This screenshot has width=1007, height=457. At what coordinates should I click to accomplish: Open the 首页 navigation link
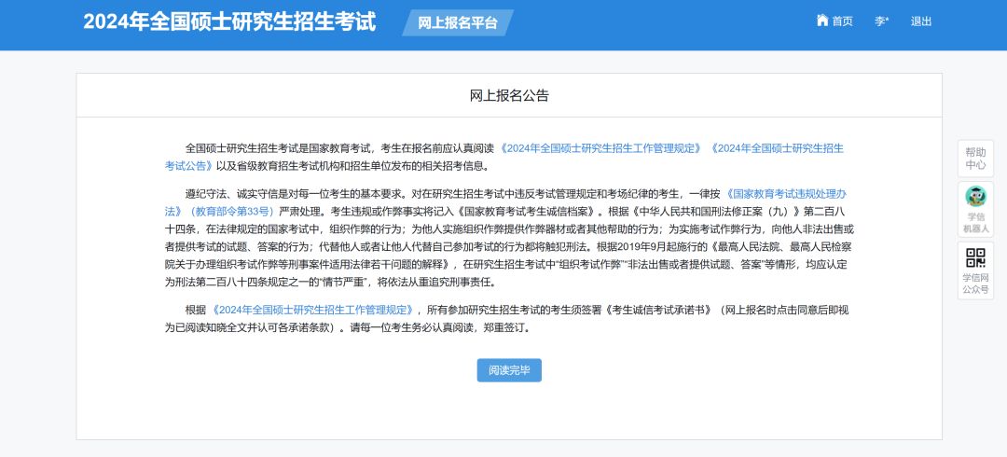pyautogui.click(x=842, y=21)
